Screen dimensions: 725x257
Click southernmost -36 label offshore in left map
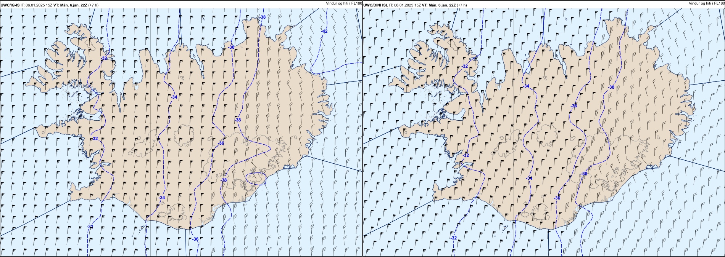click(195, 239)
